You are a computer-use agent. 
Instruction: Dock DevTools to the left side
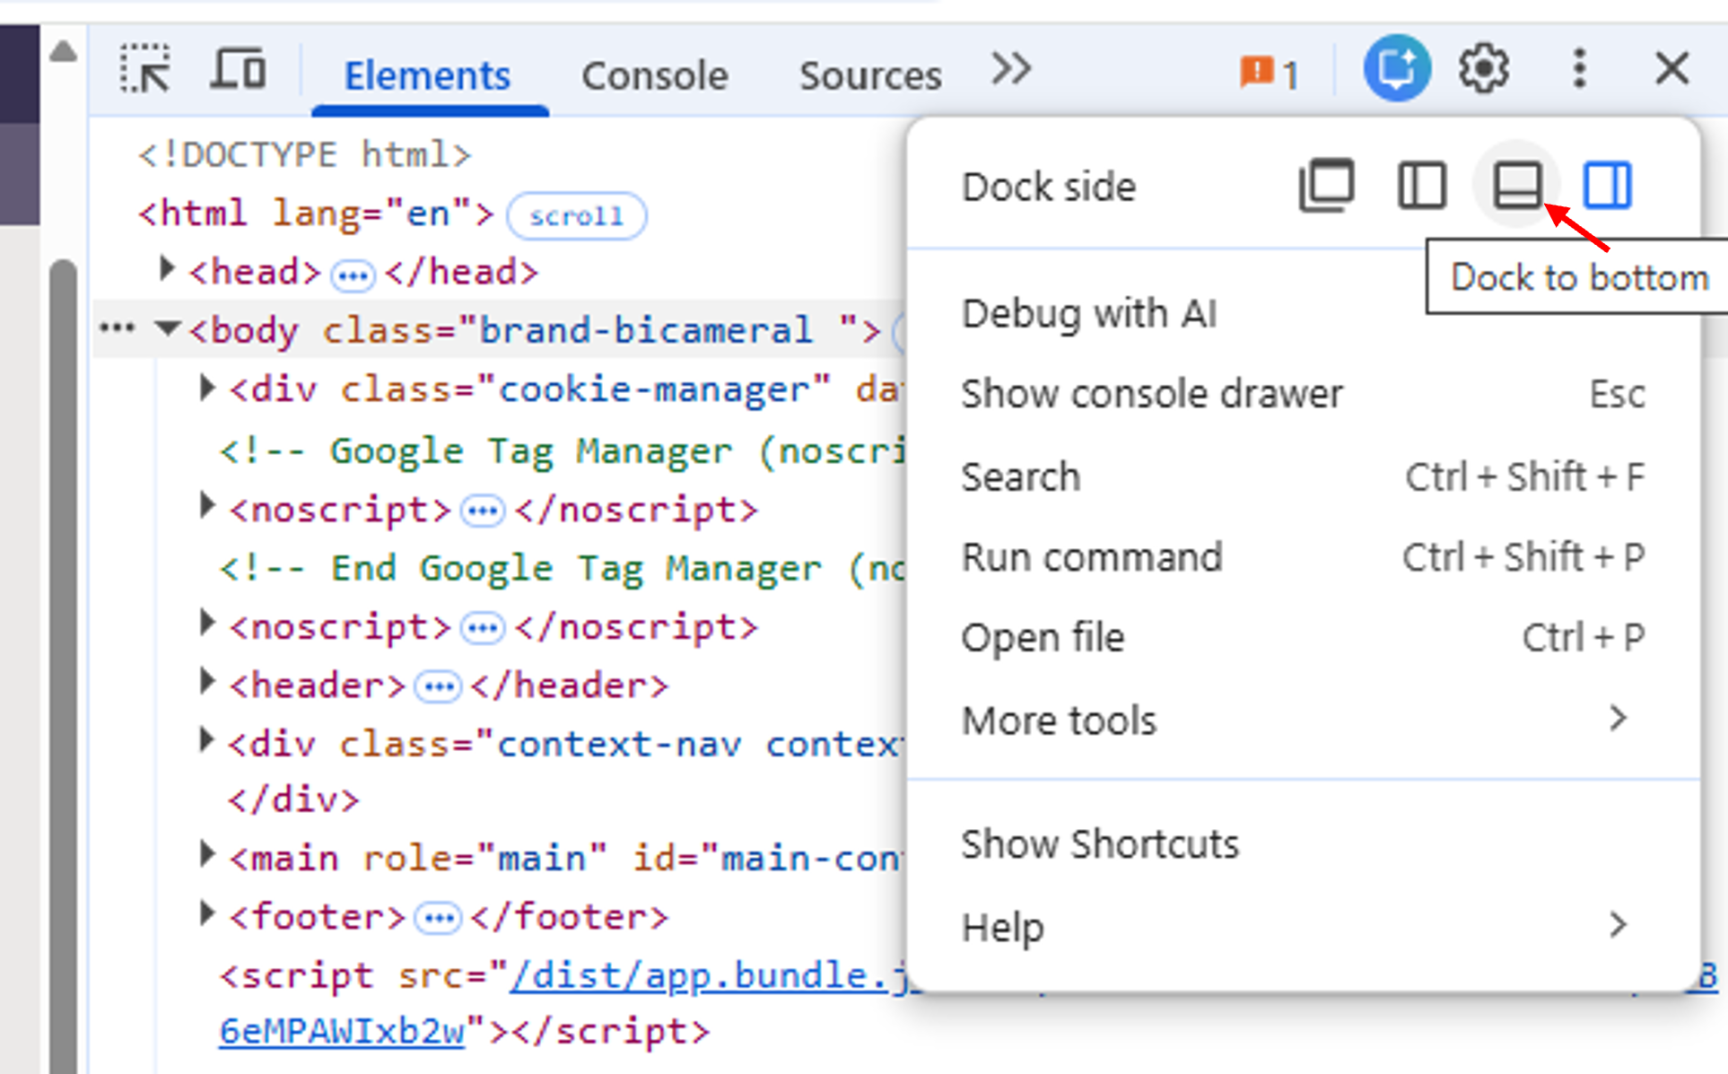click(1420, 186)
